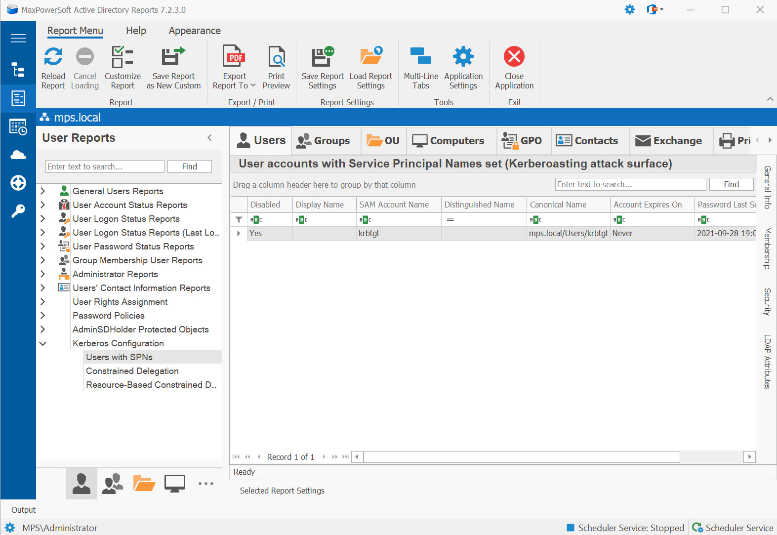This screenshot has width=777, height=535.
Task: Click Find button above the results grid
Action: pyautogui.click(x=732, y=184)
